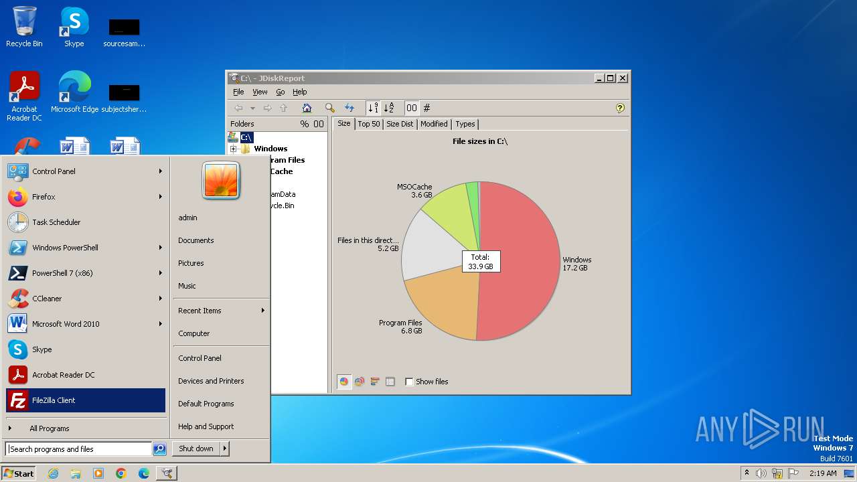Launch Firefox from Start menu
This screenshot has height=482, width=857.
click(x=85, y=197)
